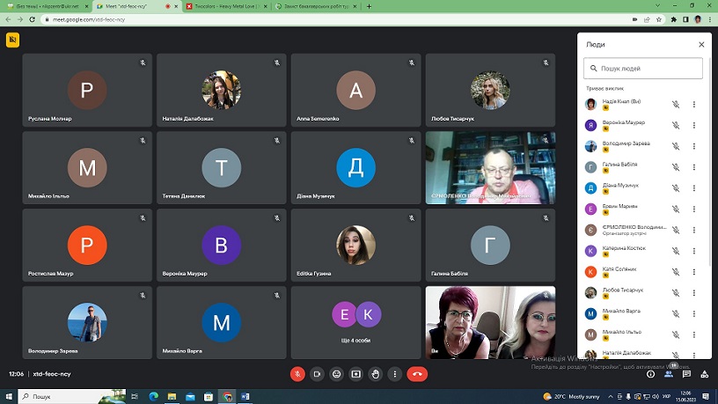Open the Activities shapes icon

click(x=705, y=374)
